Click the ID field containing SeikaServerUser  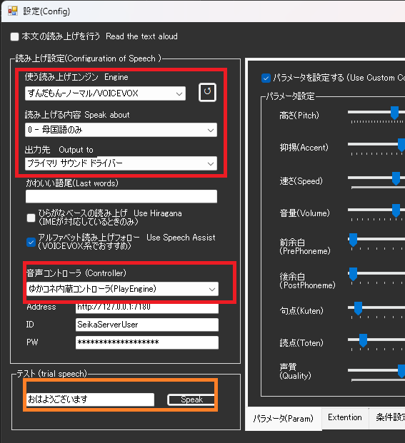pos(147,325)
